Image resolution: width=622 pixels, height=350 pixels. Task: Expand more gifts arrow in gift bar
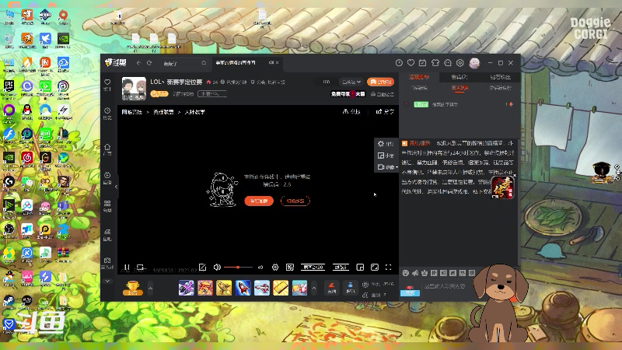(314, 288)
